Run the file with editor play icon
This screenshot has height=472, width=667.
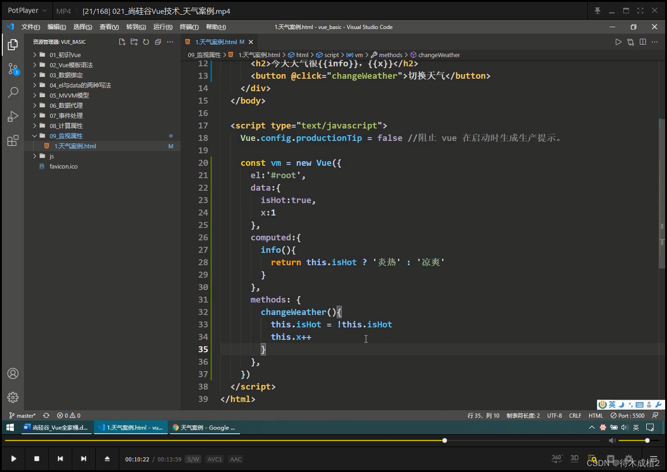tap(618, 42)
